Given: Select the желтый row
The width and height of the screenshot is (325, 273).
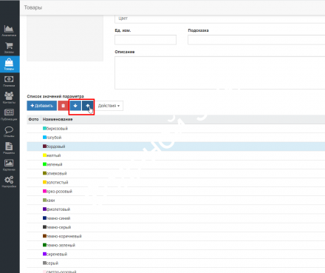Looking at the screenshot, I should tap(176, 155).
